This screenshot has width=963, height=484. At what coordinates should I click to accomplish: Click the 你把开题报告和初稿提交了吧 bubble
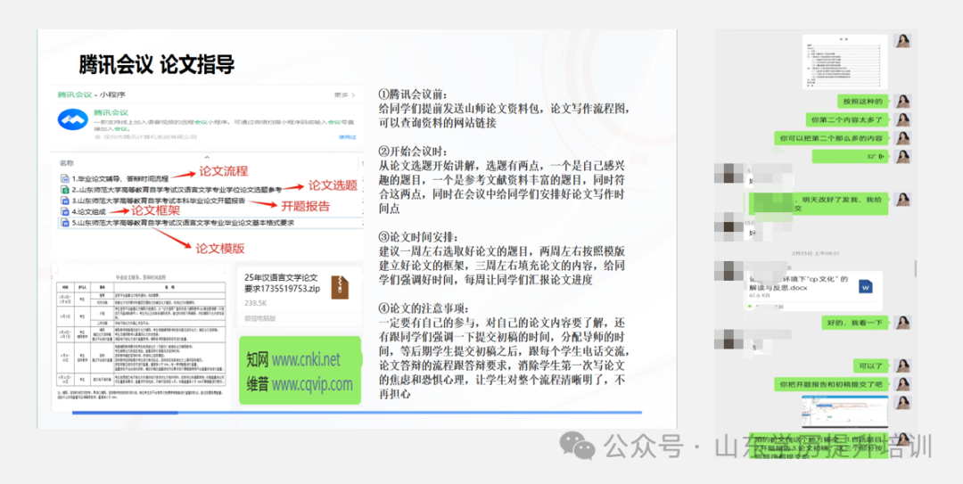[x=831, y=384]
